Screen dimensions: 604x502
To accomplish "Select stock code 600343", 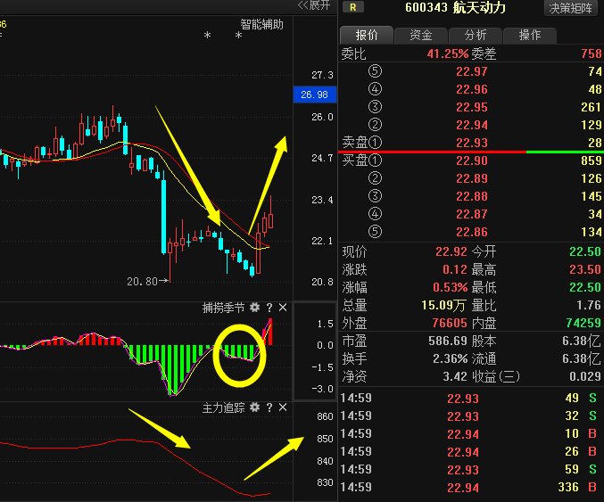I will tap(426, 7).
